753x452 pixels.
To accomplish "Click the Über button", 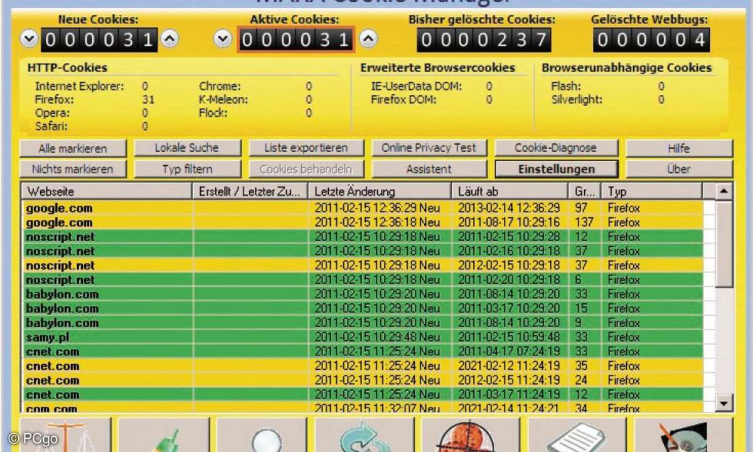I will tap(679, 169).
